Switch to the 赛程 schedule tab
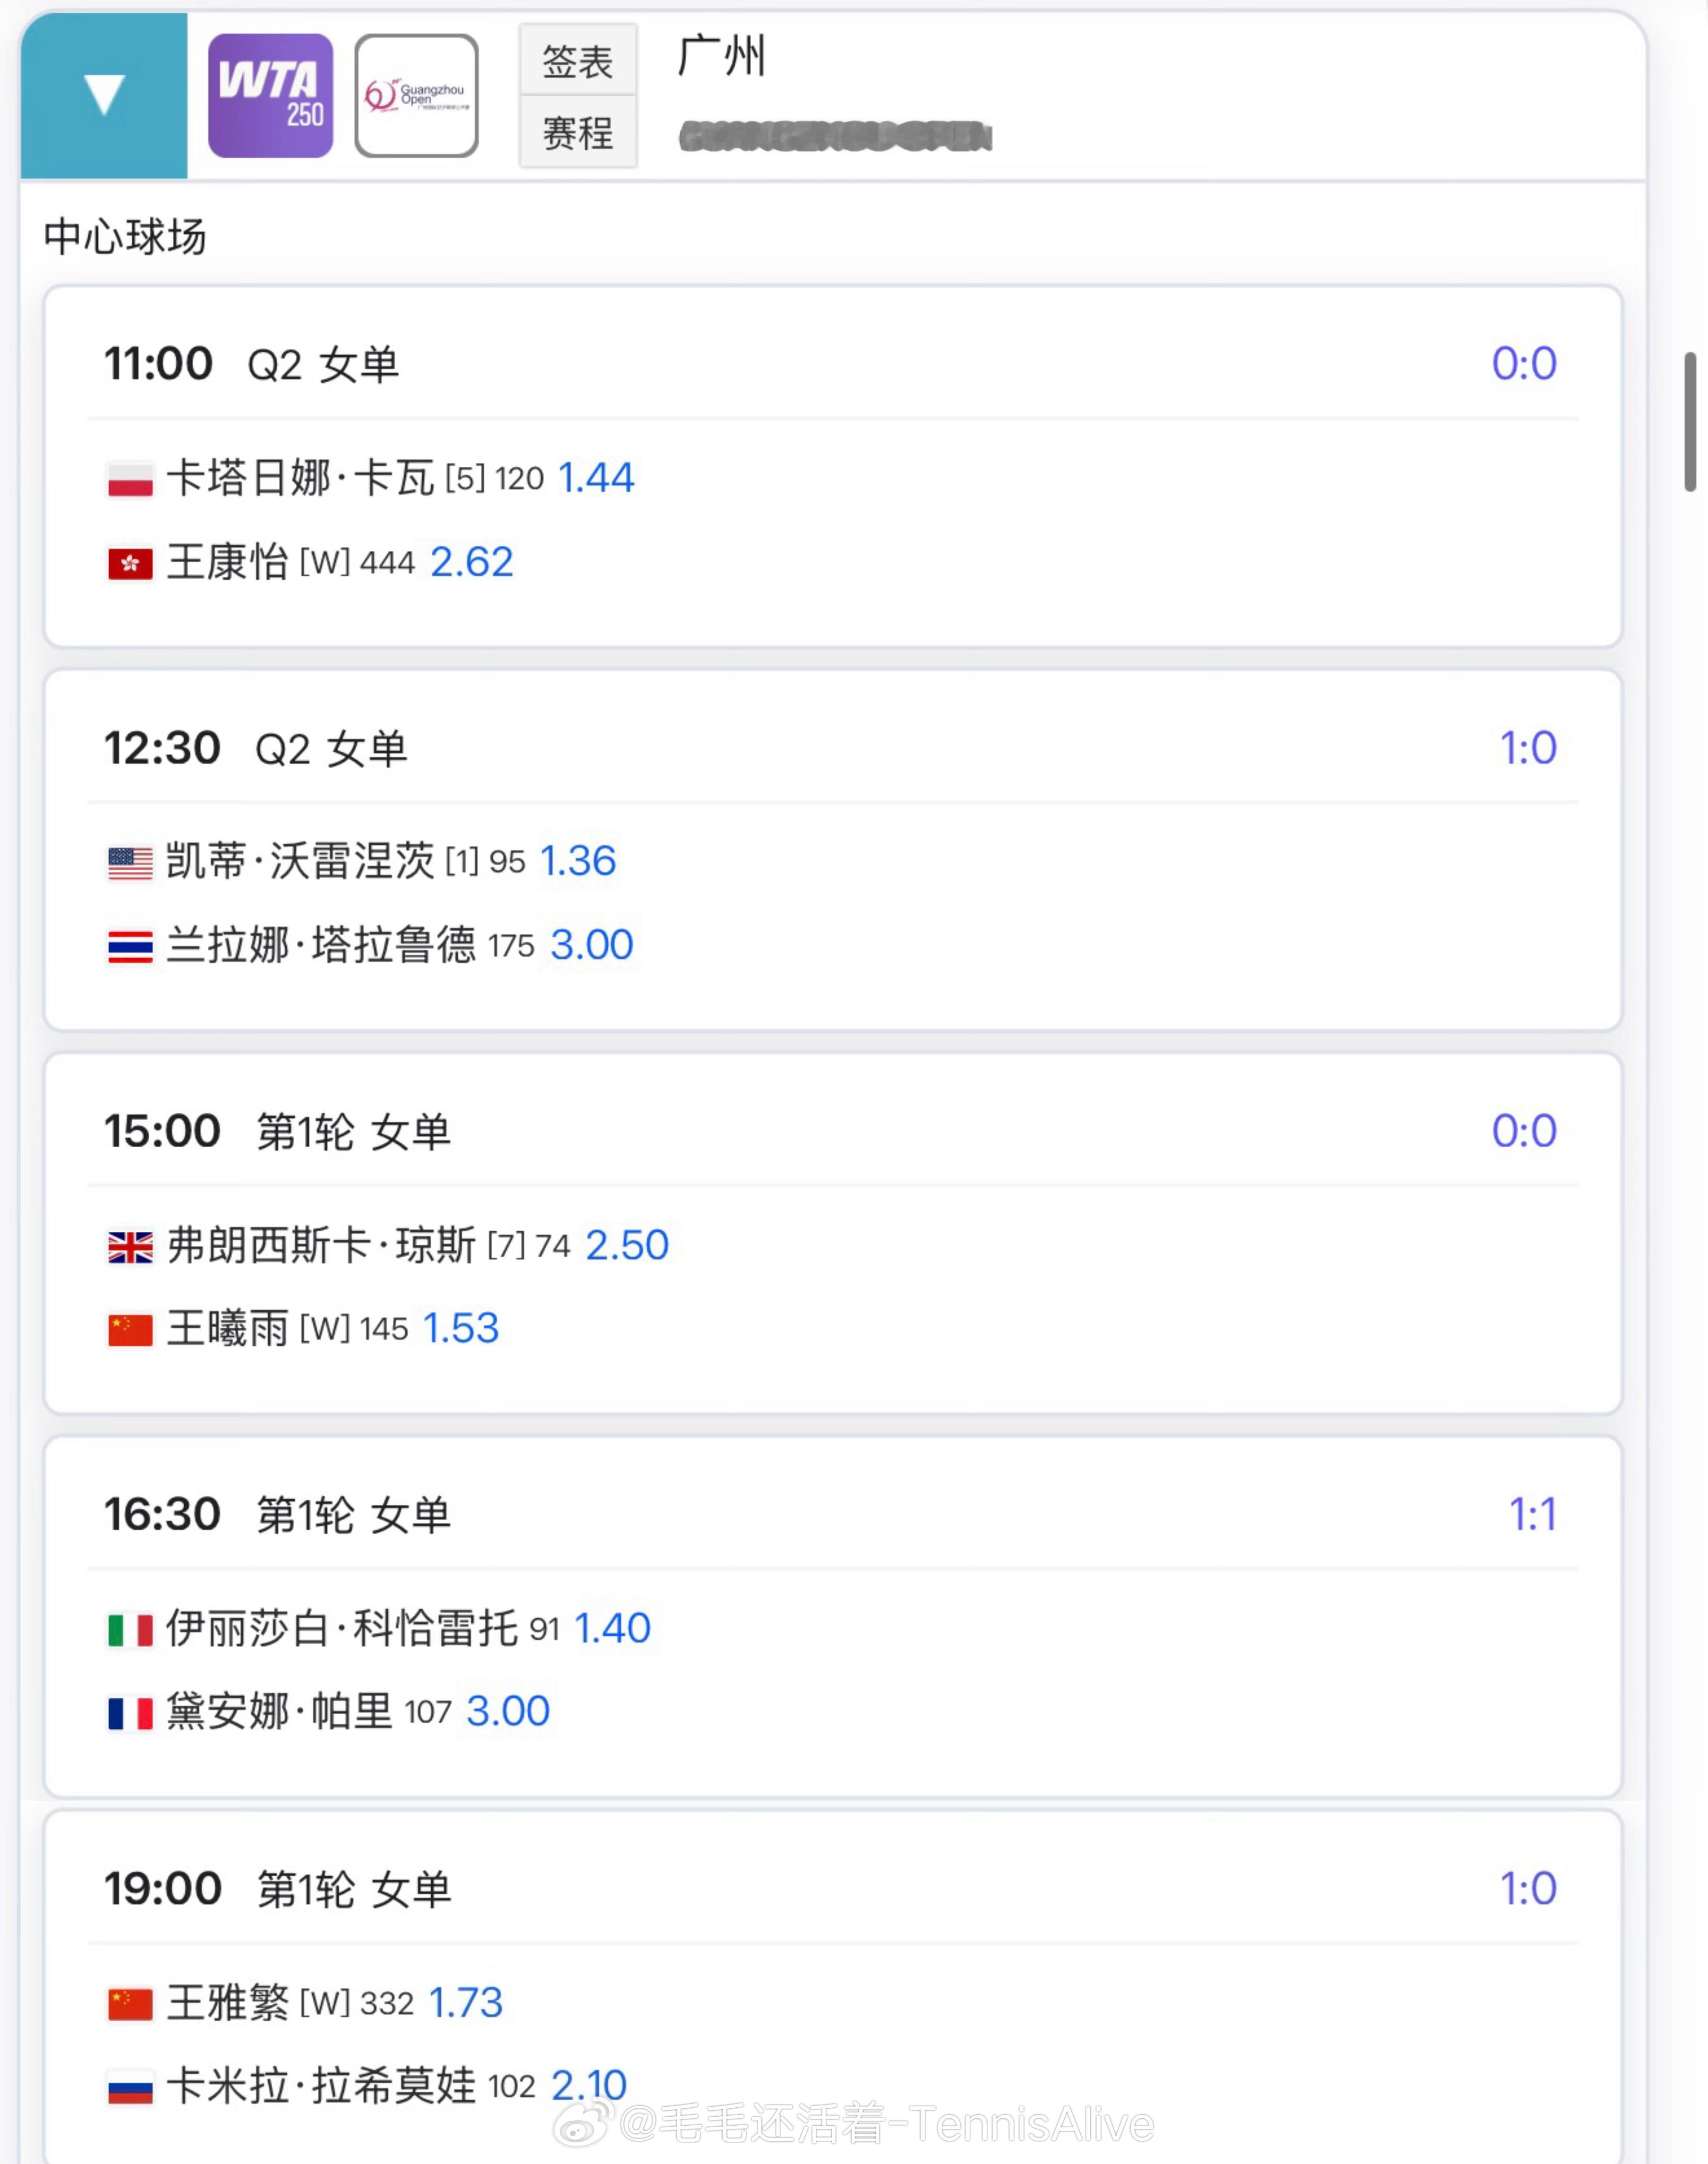The width and height of the screenshot is (1708, 2164). [x=577, y=132]
